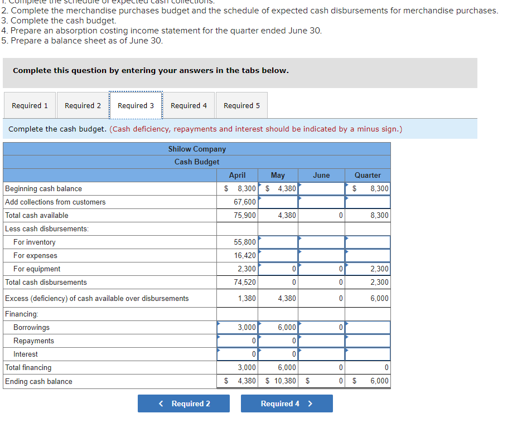Click the Required 4 forward navigation button
Viewport: 522px width, 428px height.
[287, 403]
